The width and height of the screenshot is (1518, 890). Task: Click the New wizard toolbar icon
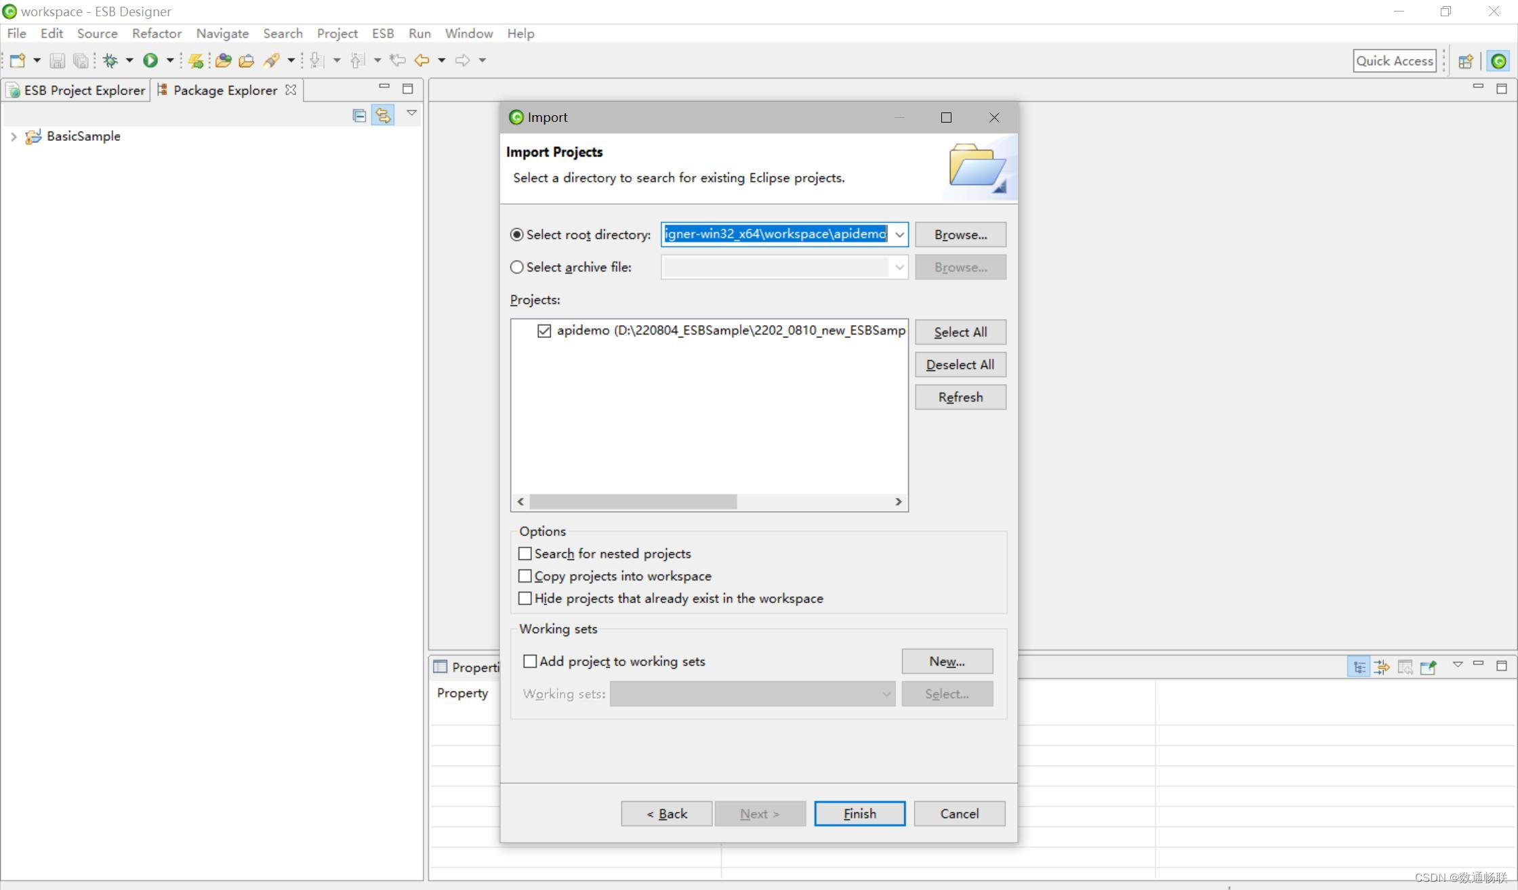click(18, 60)
